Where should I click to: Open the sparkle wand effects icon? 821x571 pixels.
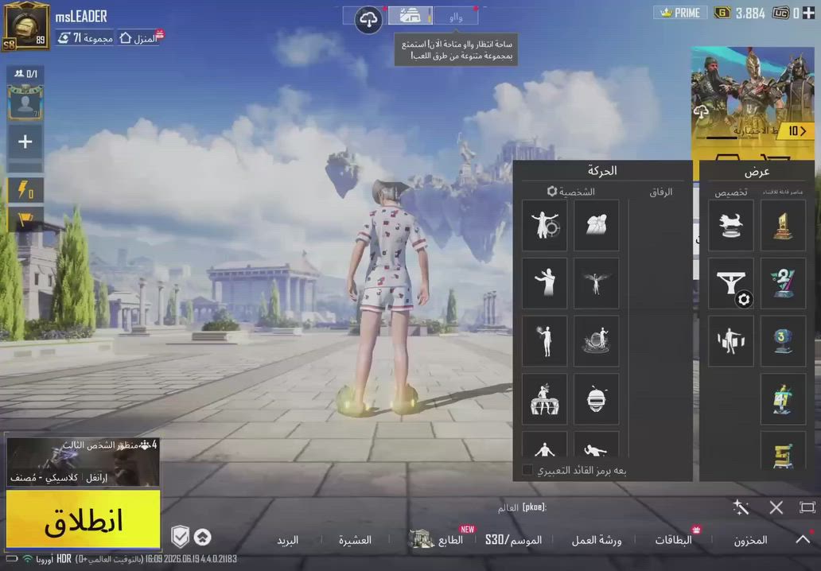(741, 507)
